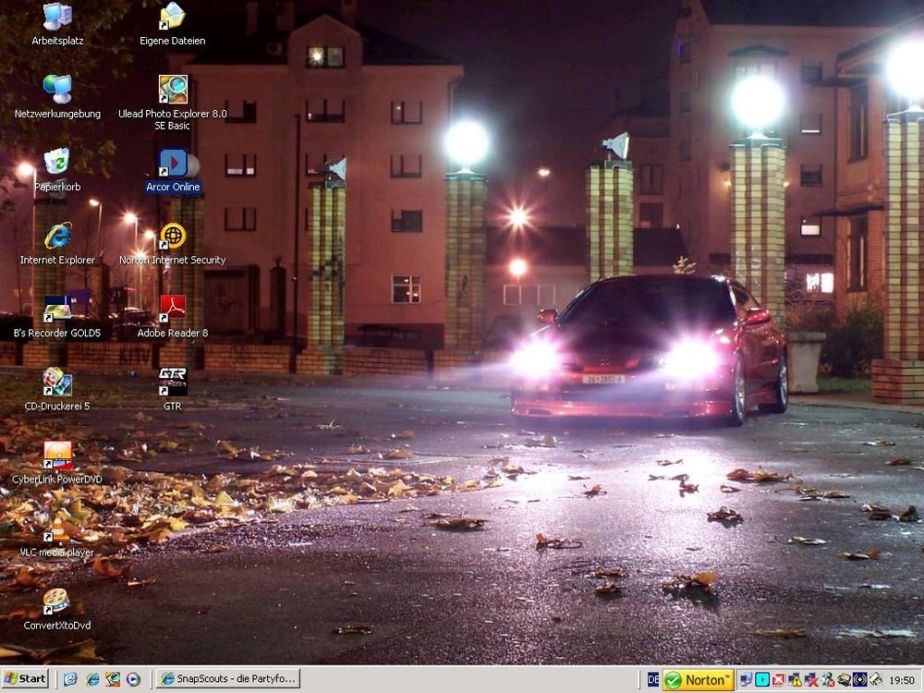
Task: Open CyberLink PowerDVD shortcut
Action: point(57,455)
